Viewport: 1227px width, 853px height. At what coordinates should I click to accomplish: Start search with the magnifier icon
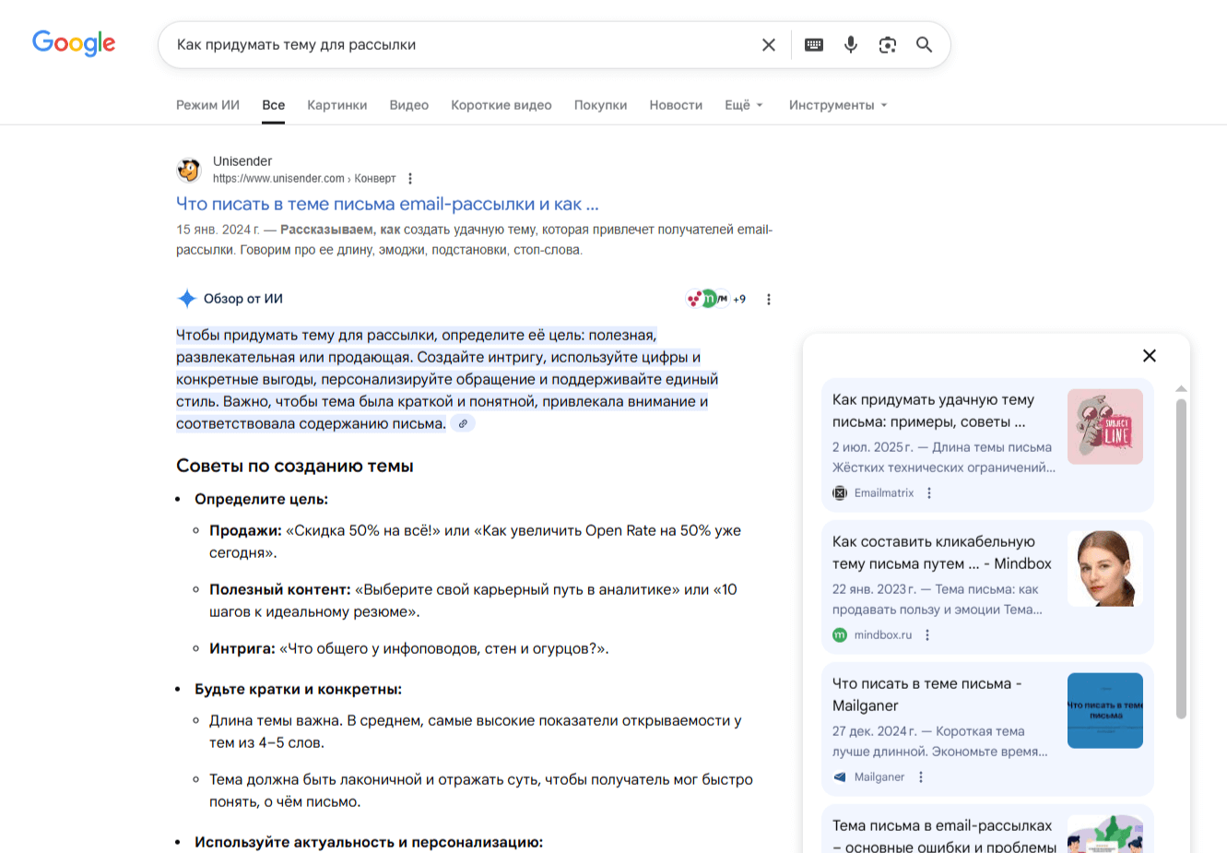pyautogui.click(x=924, y=43)
